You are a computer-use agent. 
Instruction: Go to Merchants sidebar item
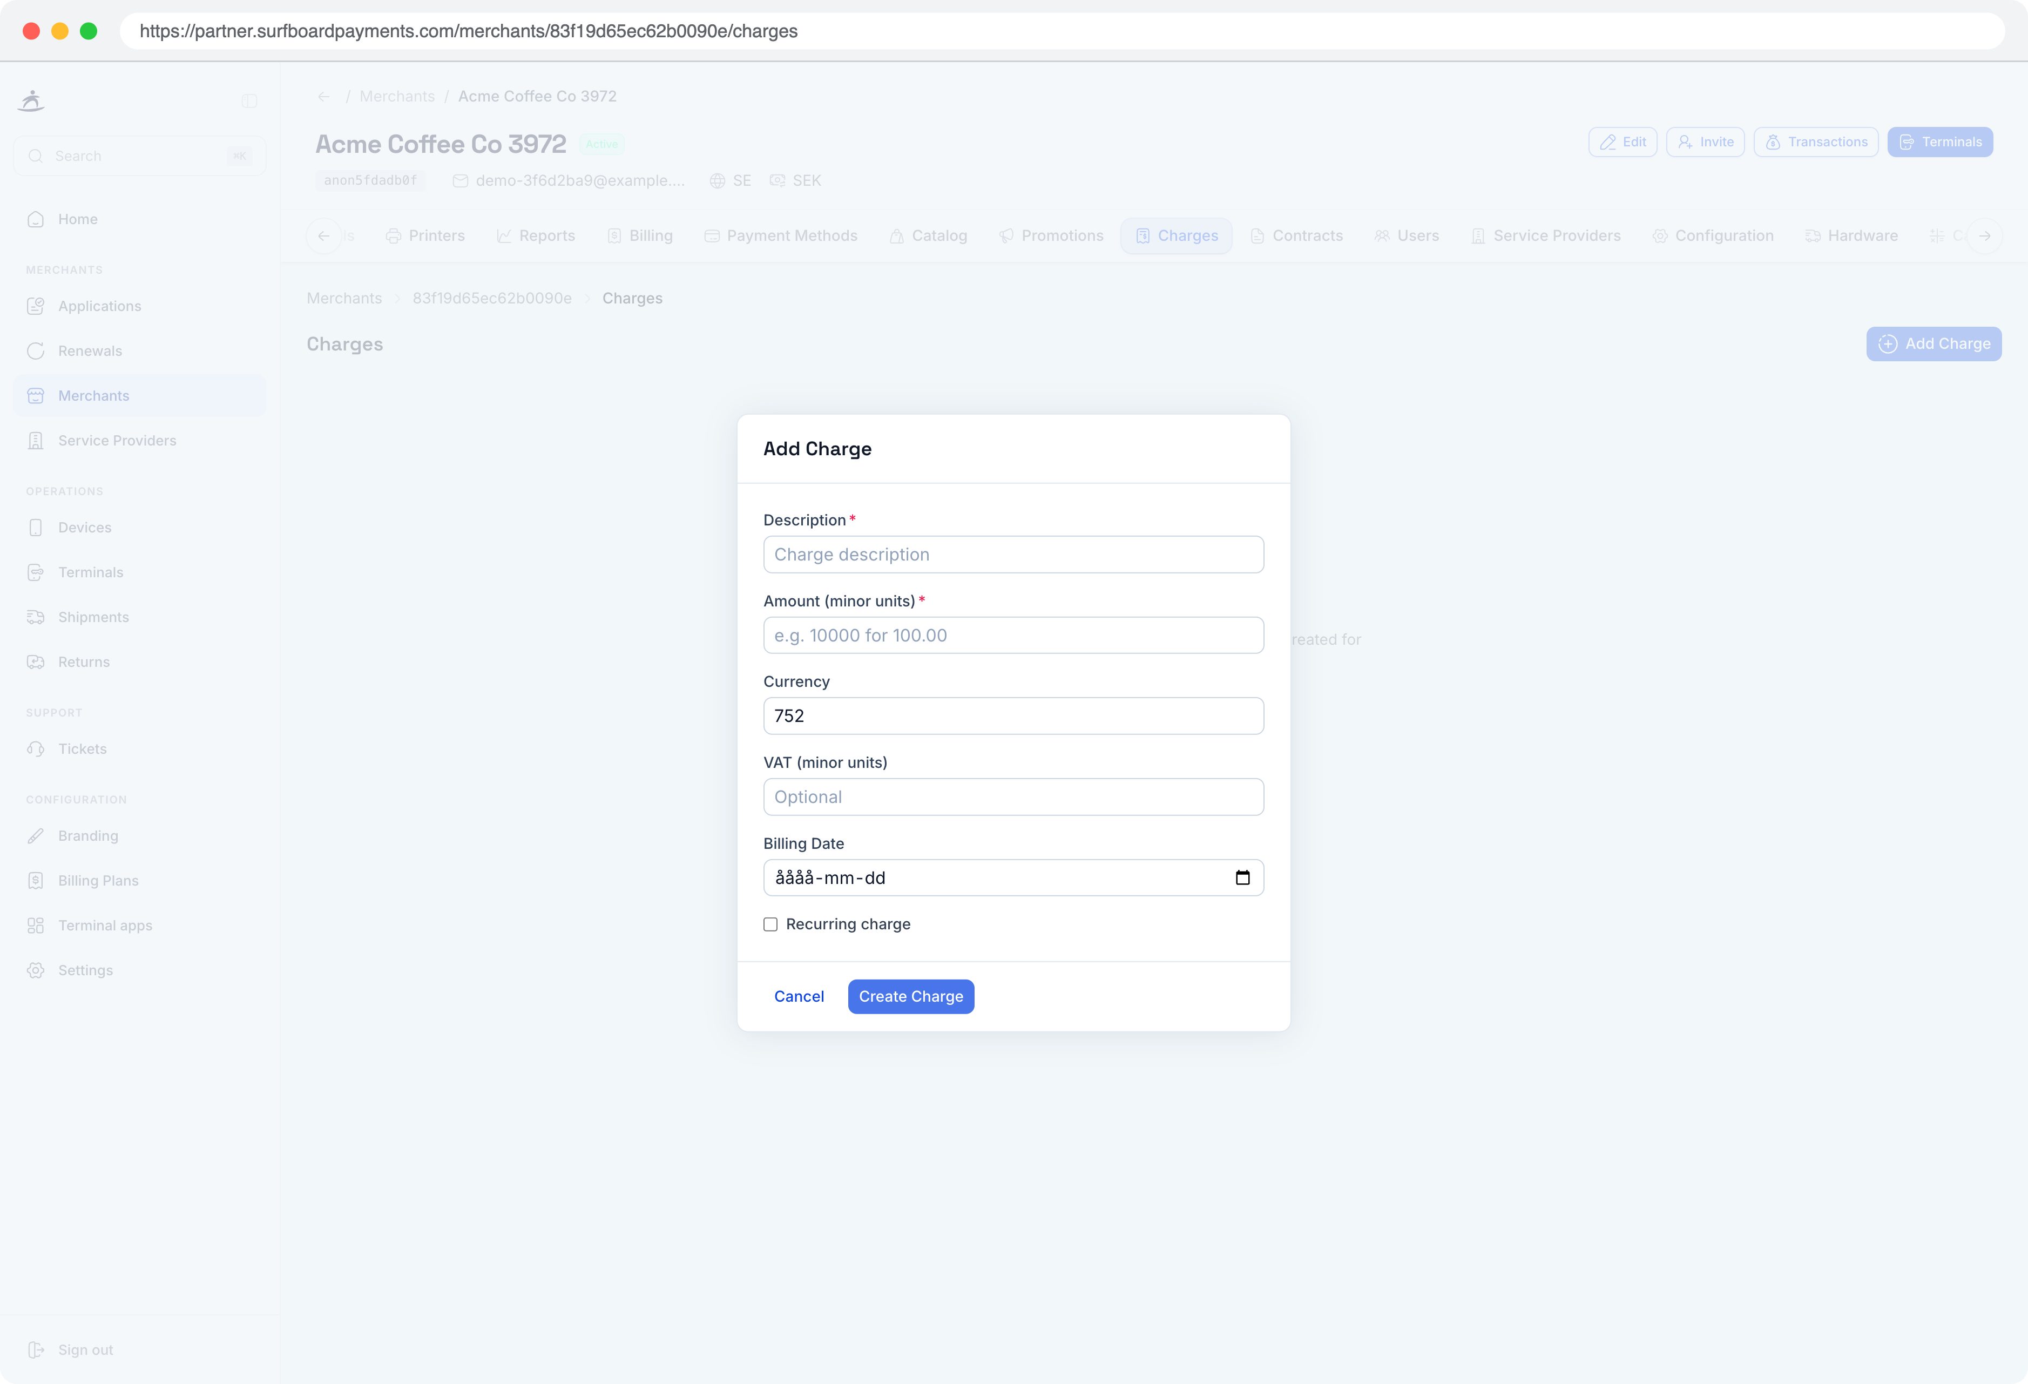point(140,395)
